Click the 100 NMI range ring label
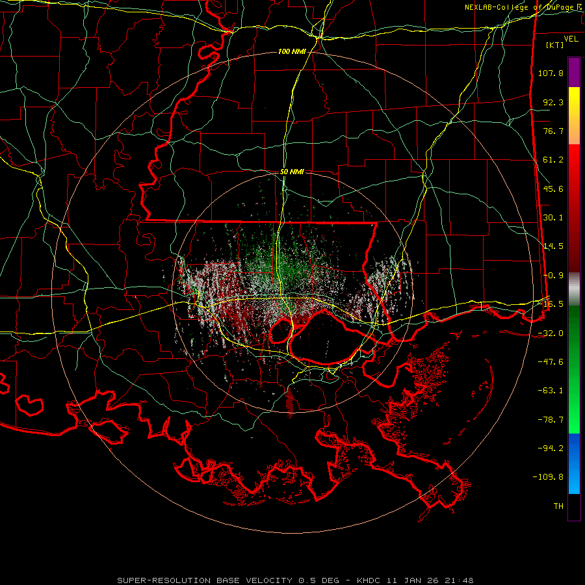 pos(292,51)
